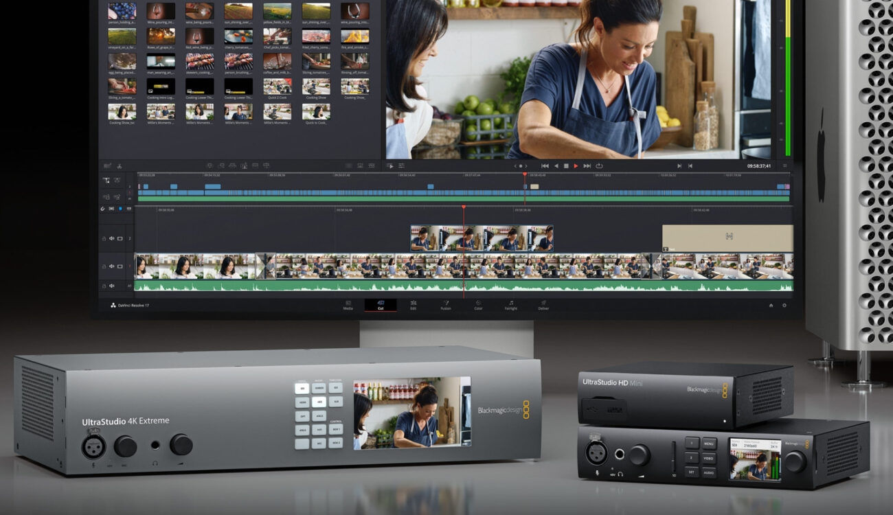The image size is (893, 515).
Task: Toggle timeline snapping magnet icon
Action: coord(102,209)
